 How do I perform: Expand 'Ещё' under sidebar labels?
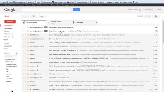click(x=6, y=49)
